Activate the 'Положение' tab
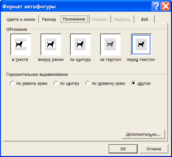Viewport: 172px width, 157px height. tap(74, 19)
